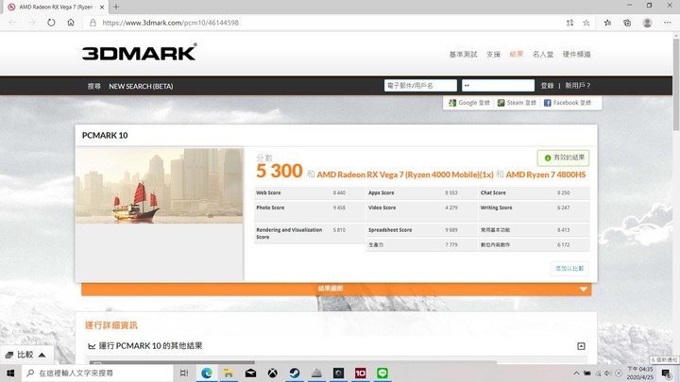
Task: Click the browser back arrow
Action: pyautogui.click(x=12, y=23)
